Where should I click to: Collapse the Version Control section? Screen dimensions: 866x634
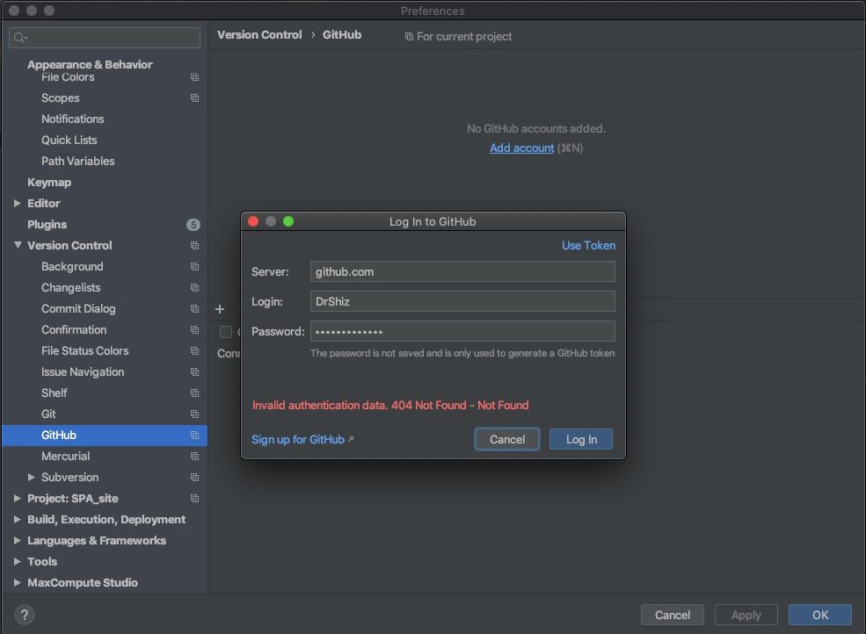(x=18, y=245)
